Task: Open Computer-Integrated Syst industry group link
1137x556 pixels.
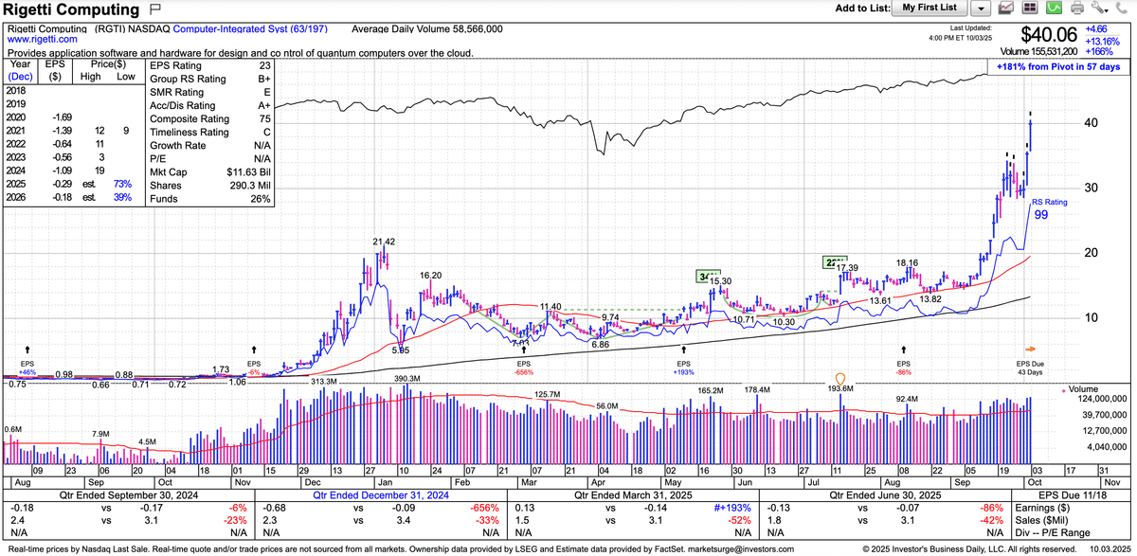Action: pyautogui.click(x=238, y=29)
